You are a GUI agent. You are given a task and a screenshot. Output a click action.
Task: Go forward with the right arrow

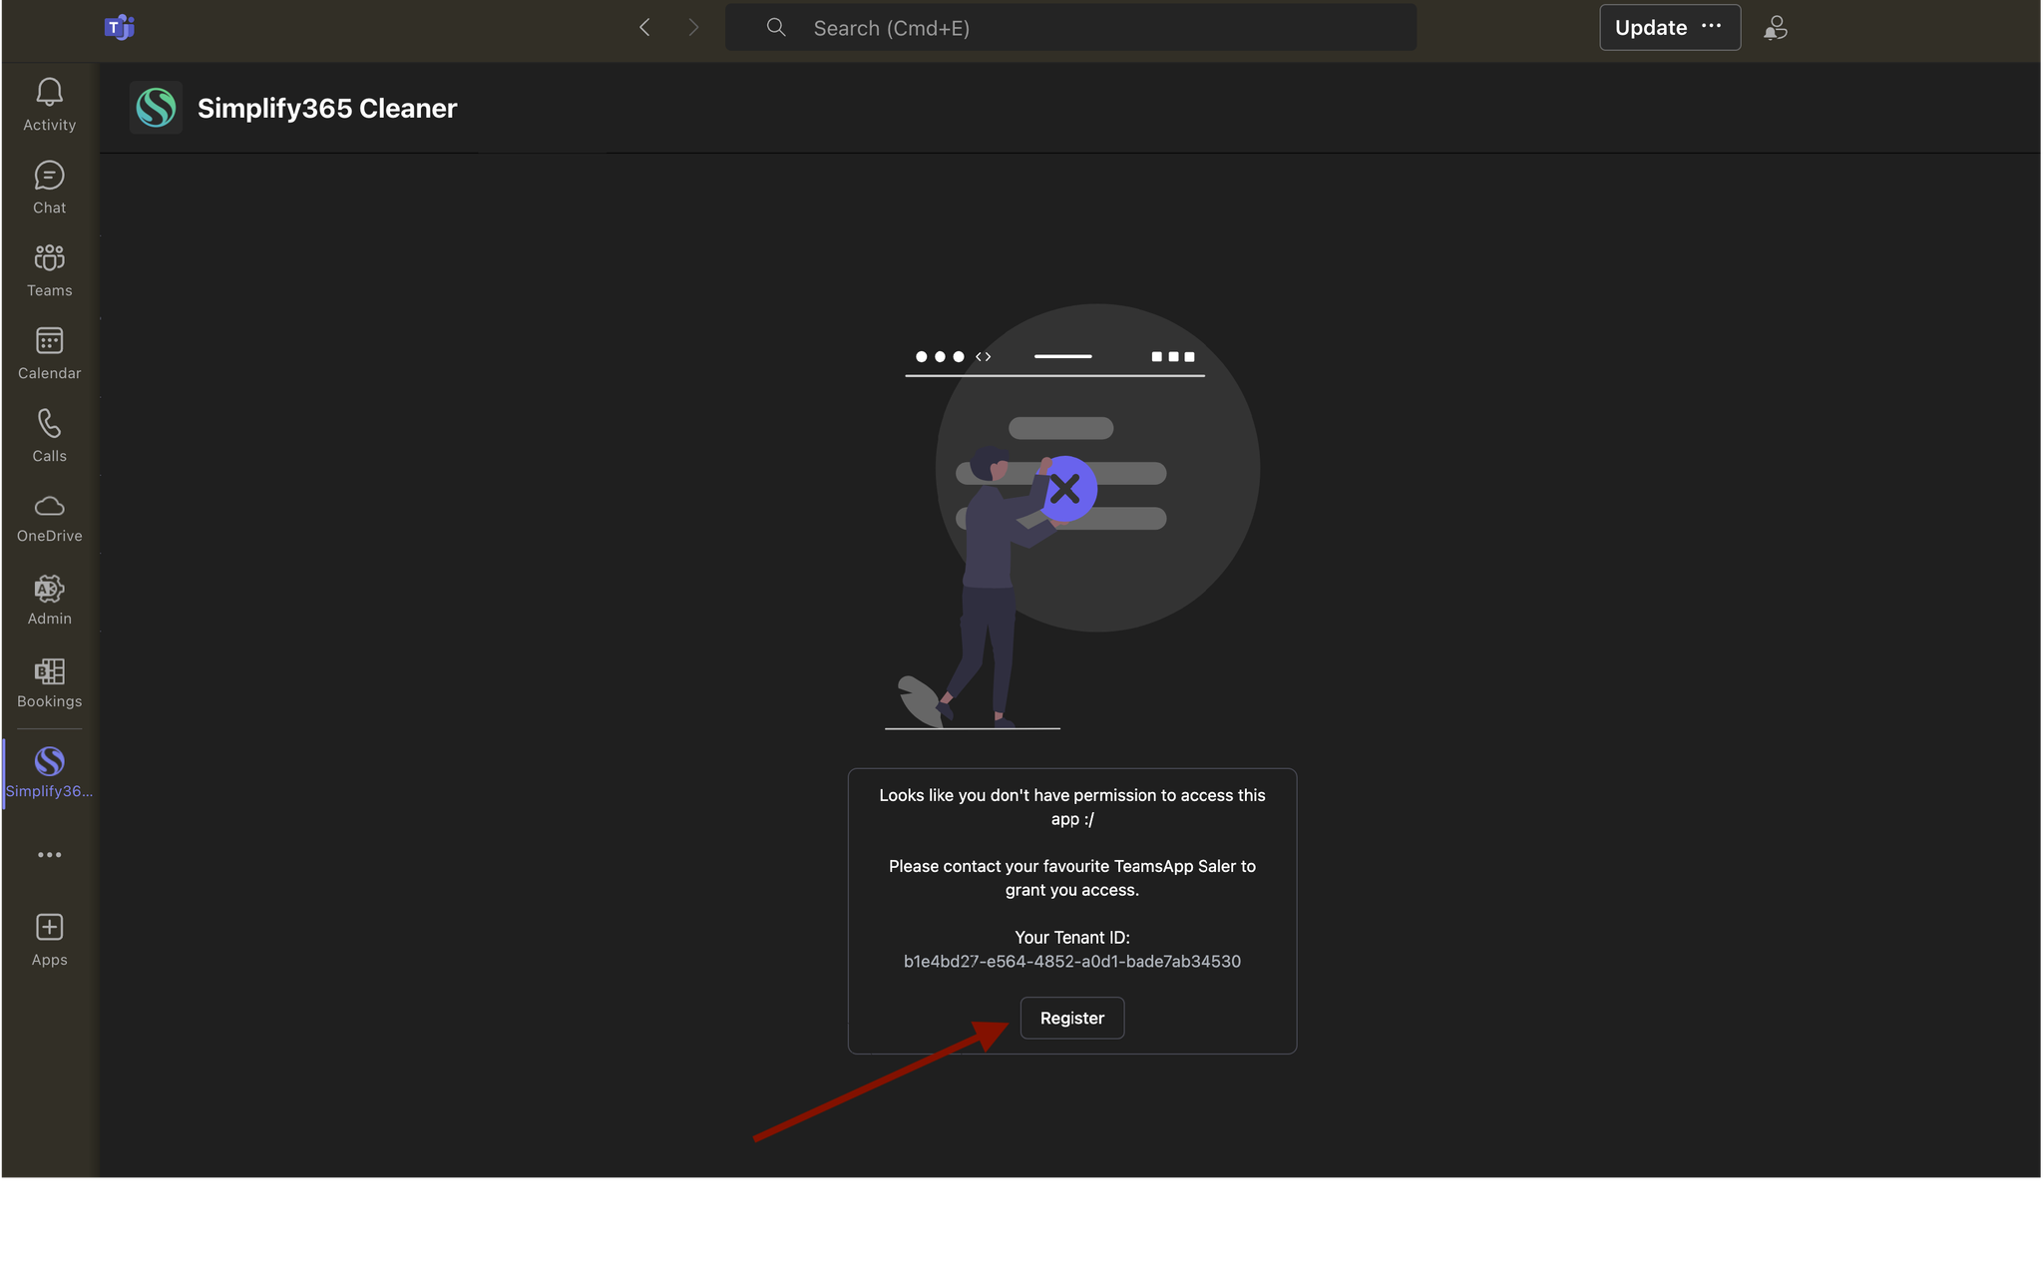click(693, 27)
